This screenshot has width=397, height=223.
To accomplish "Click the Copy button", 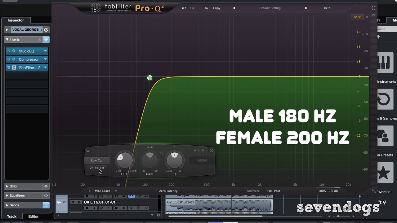I will [x=217, y=8].
